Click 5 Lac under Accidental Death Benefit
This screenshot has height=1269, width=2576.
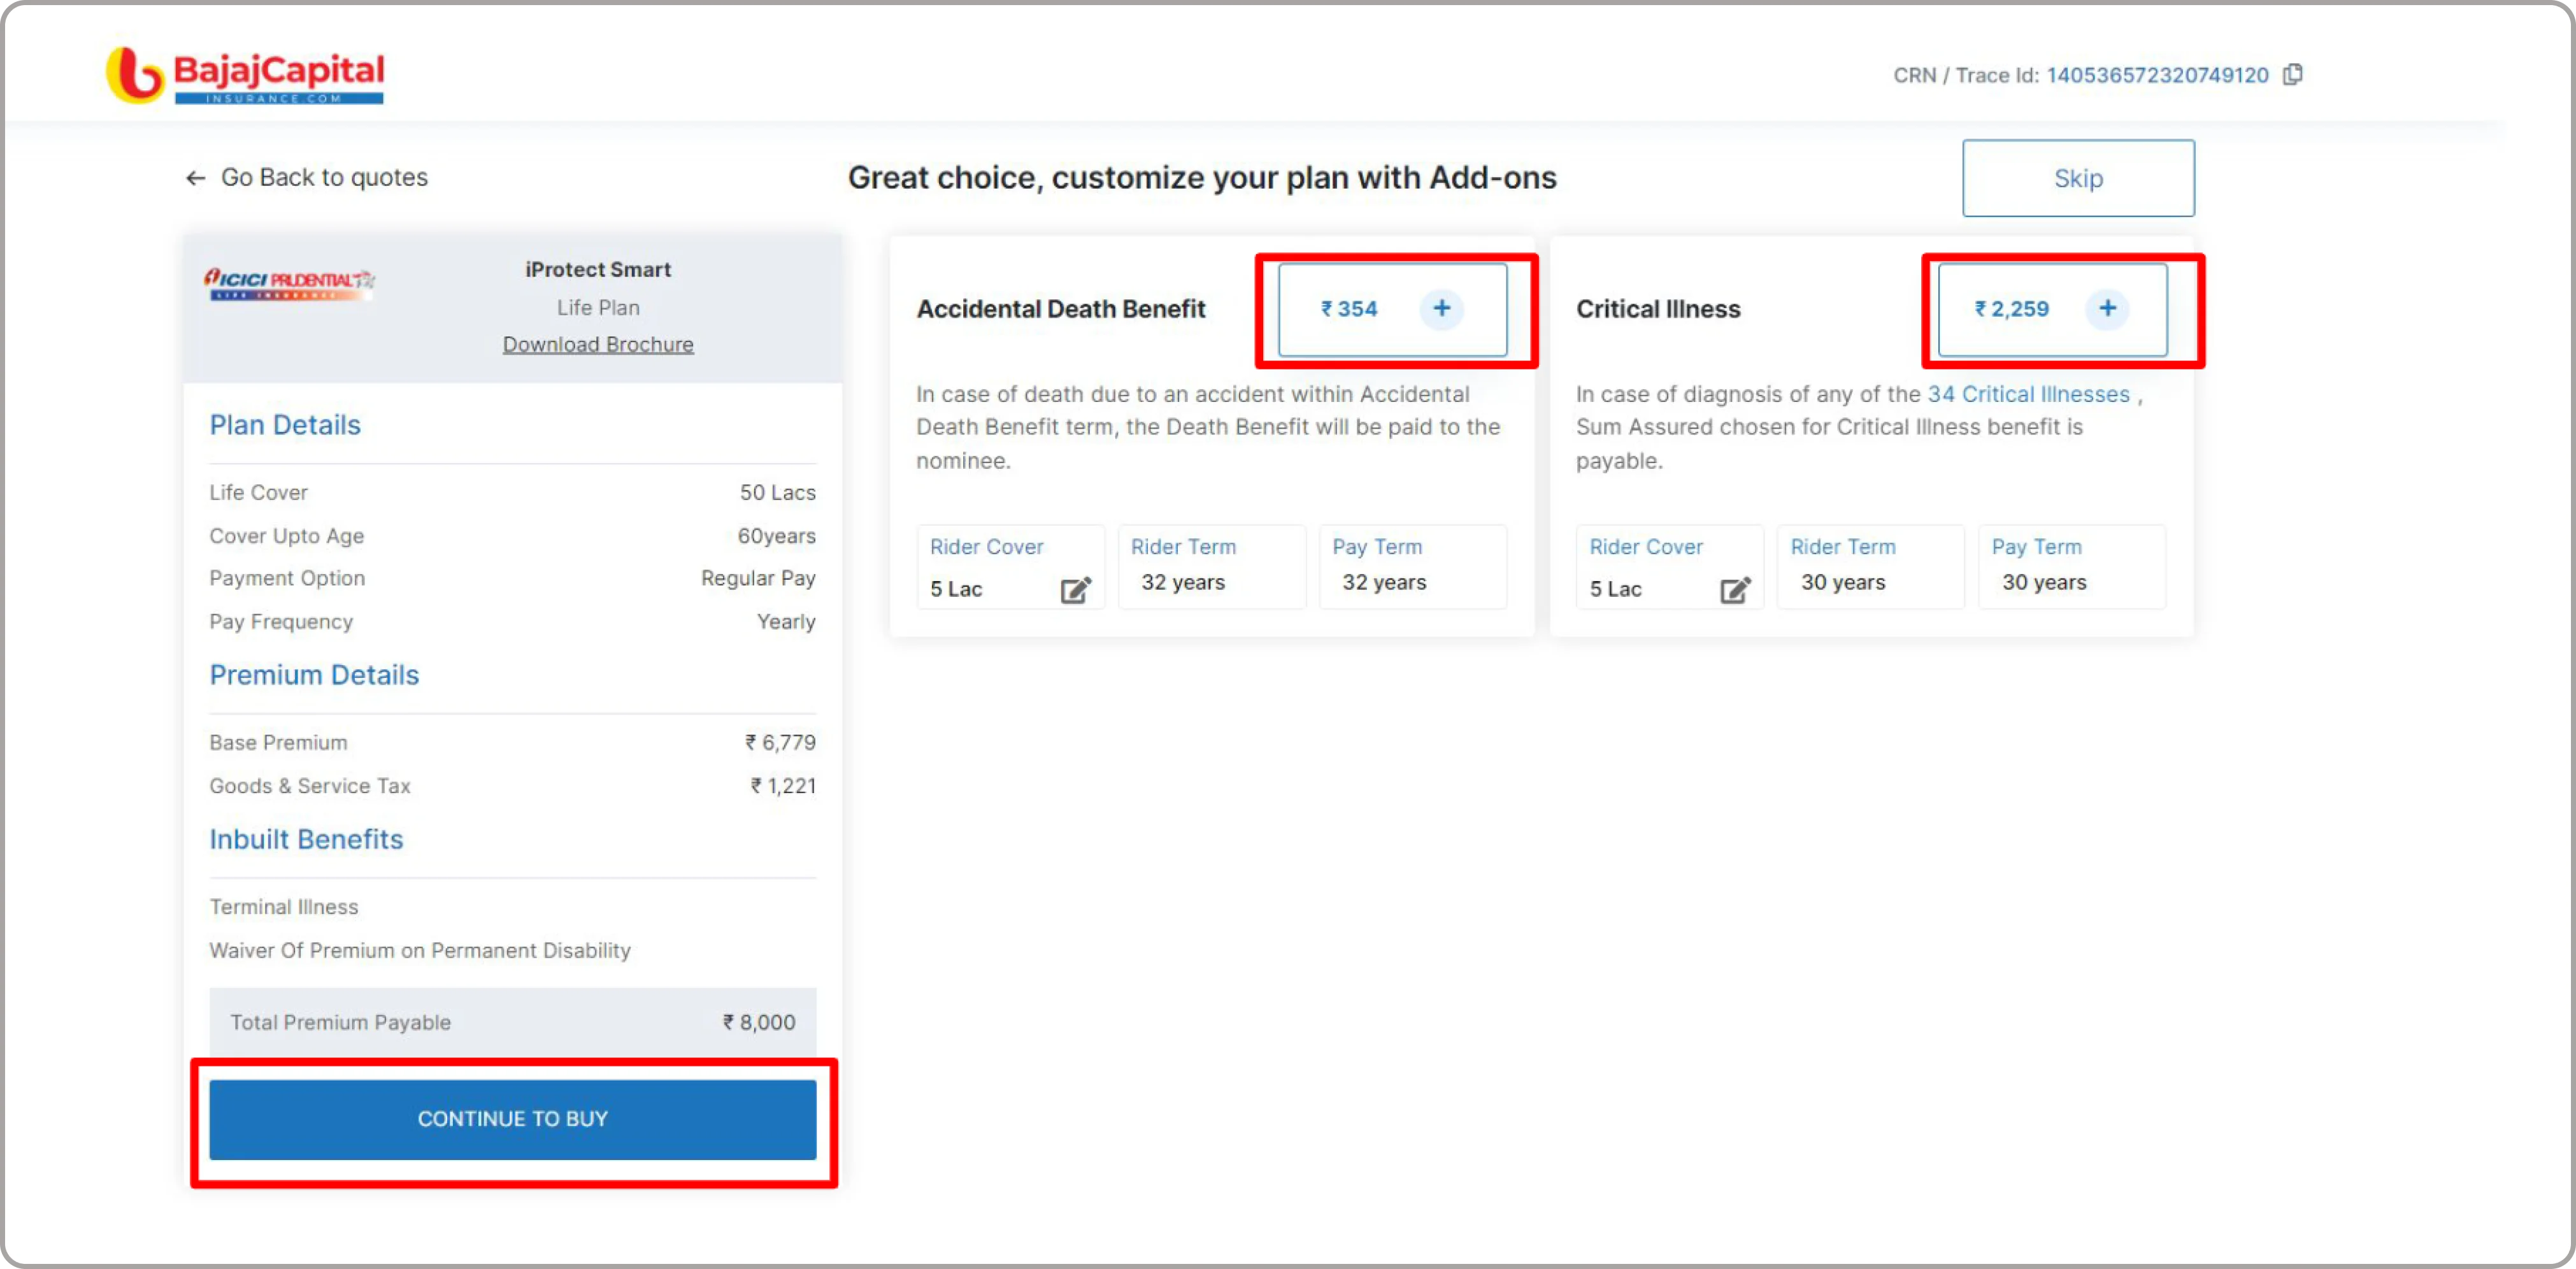coord(956,589)
